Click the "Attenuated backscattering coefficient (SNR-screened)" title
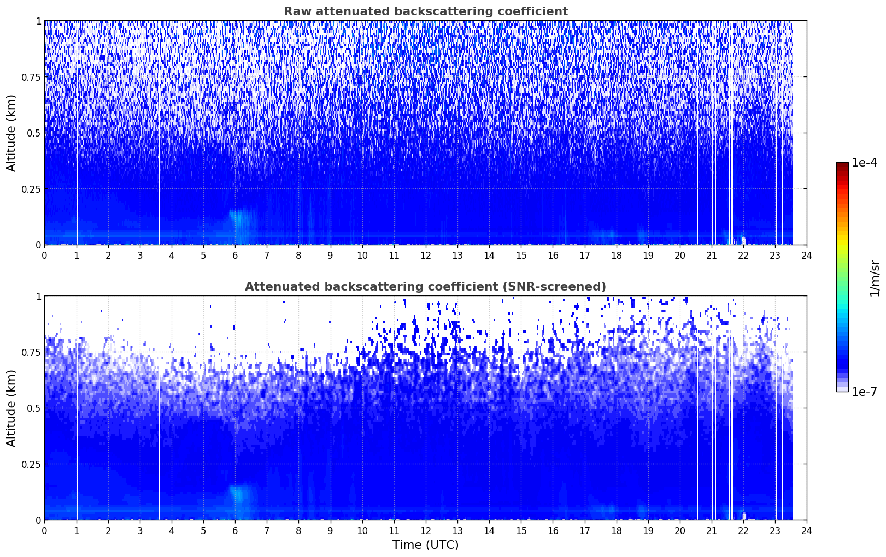Image resolution: width=886 pixels, height=557 pixels. pos(425,287)
